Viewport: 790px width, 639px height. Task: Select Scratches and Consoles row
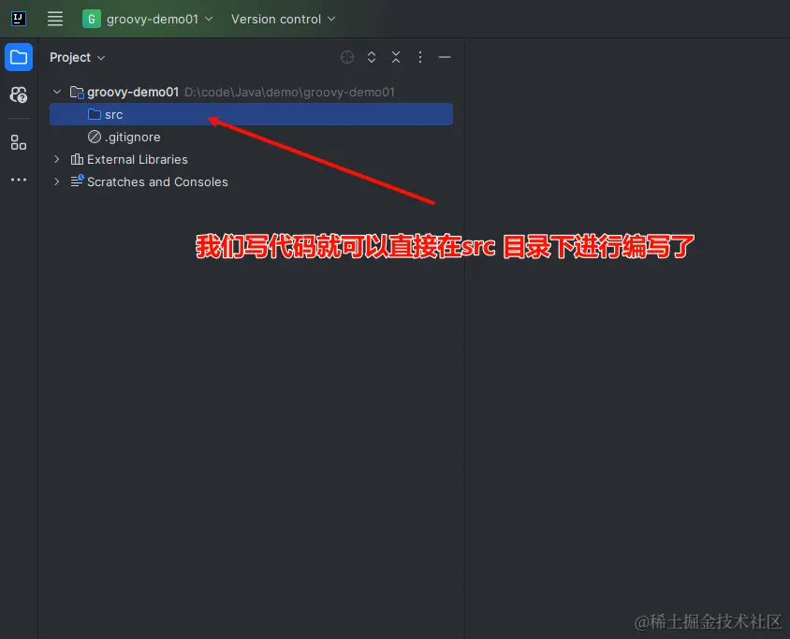(x=251, y=182)
